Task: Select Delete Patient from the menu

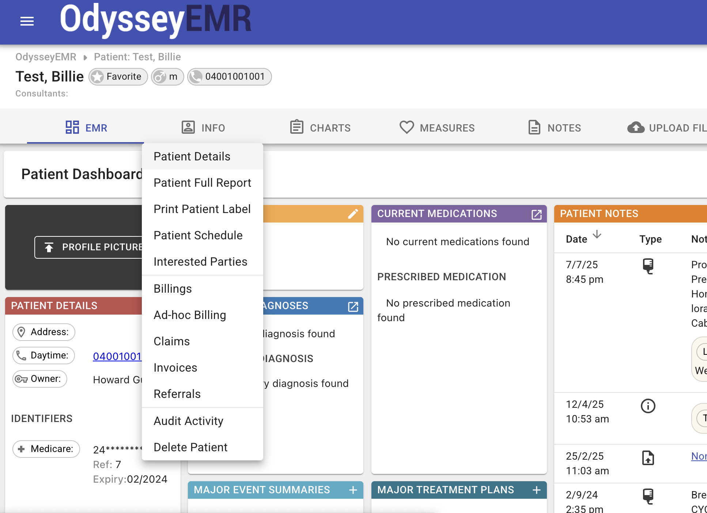Action: point(190,447)
